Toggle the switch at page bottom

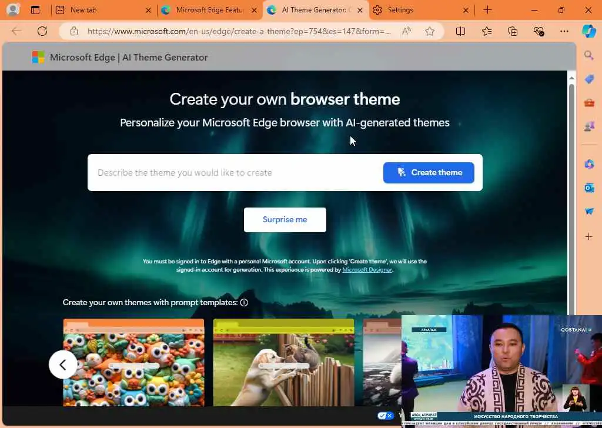click(x=386, y=416)
